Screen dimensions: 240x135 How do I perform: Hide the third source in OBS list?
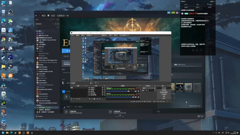103,91
